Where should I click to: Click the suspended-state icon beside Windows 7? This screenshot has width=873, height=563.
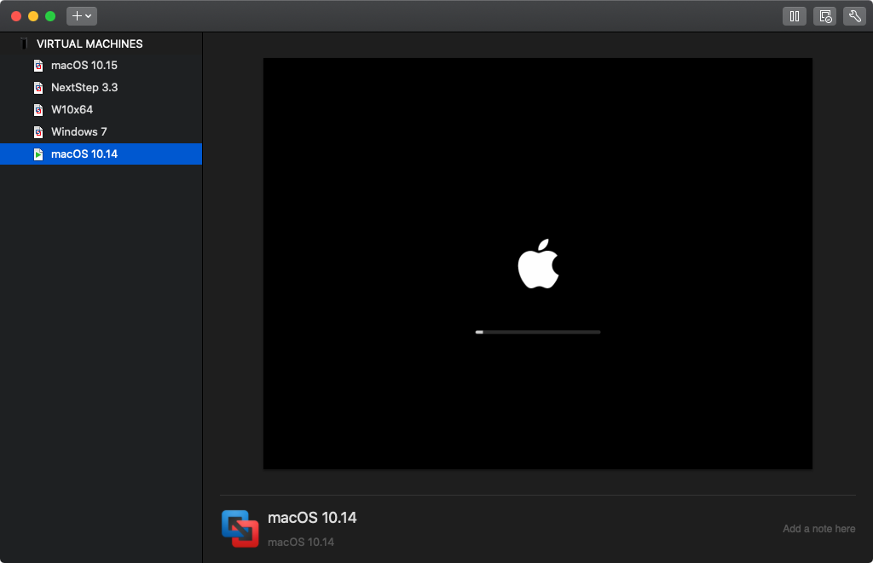(38, 131)
